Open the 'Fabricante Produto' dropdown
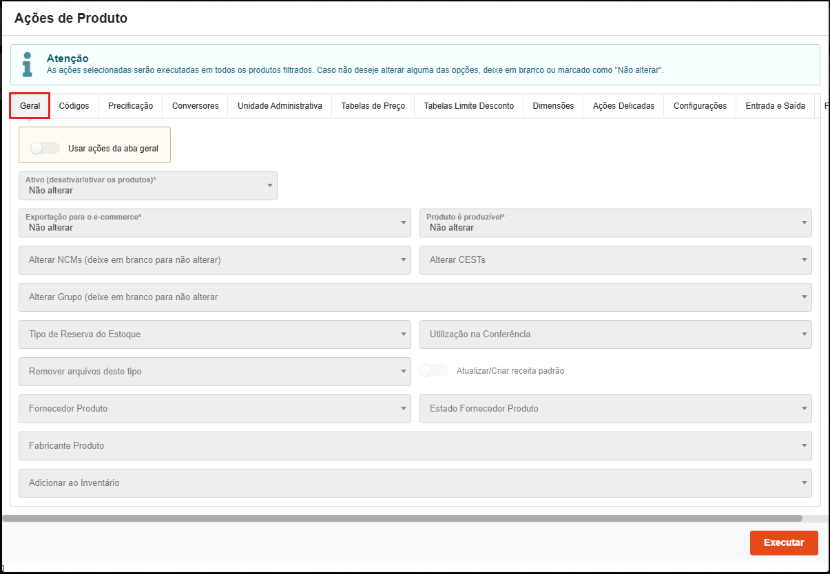This screenshot has height=574, width=830. (x=415, y=446)
